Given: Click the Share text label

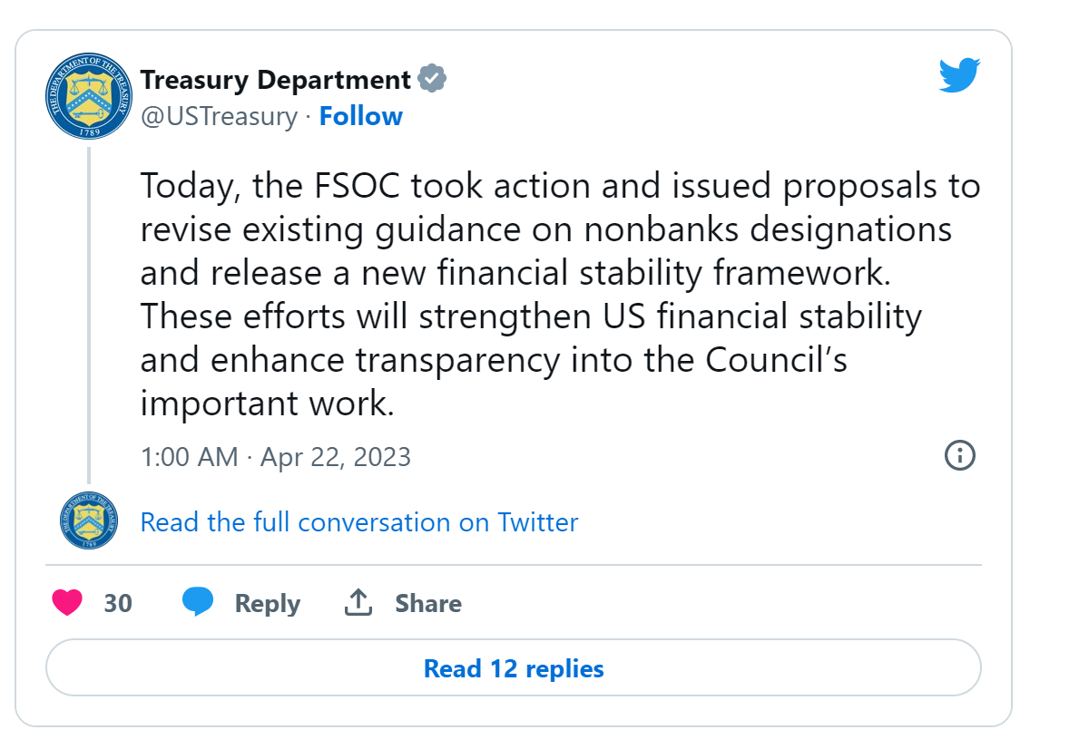Looking at the screenshot, I should 427,604.
